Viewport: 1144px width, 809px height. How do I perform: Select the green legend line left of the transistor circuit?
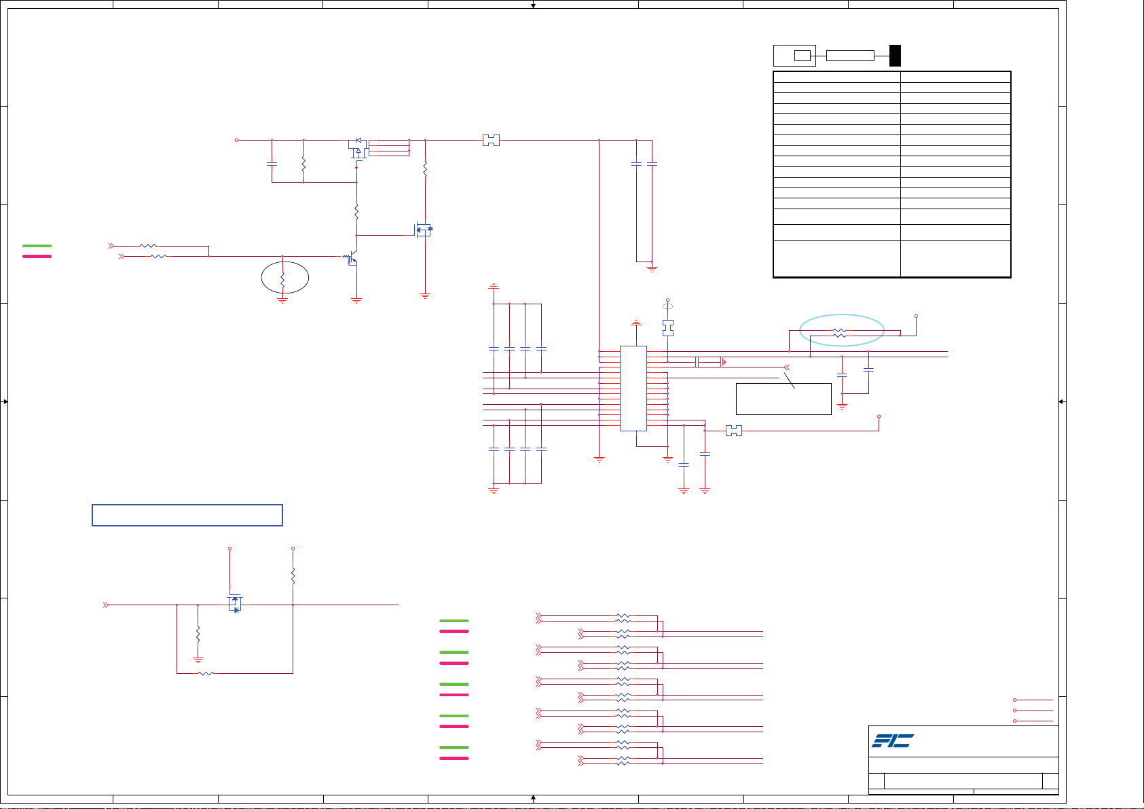(37, 245)
